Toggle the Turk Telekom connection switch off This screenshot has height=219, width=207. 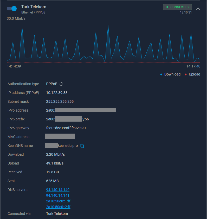click(x=12, y=9)
